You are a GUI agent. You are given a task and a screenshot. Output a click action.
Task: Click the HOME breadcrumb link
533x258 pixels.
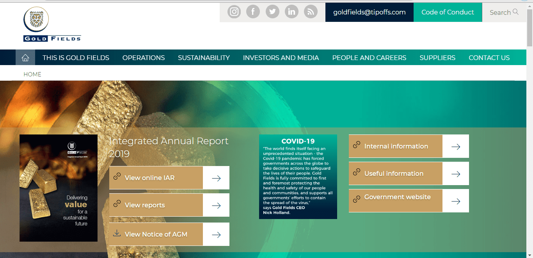point(32,74)
